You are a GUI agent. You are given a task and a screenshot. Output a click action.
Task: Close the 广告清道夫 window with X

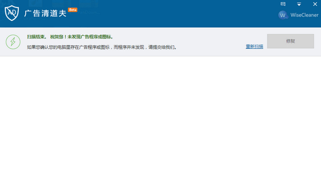pos(315,4)
